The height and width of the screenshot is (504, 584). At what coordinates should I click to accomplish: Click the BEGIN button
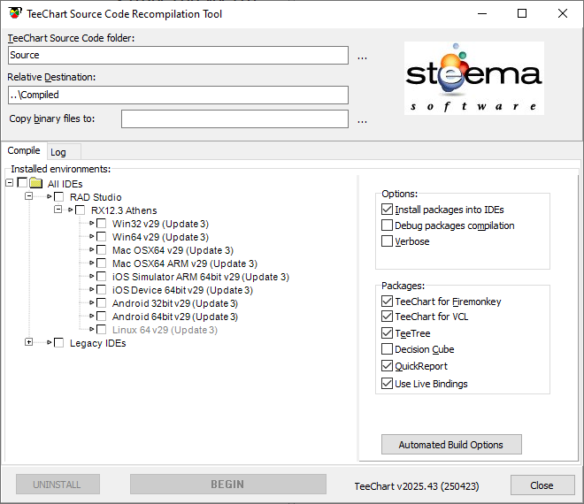pos(228,485)
